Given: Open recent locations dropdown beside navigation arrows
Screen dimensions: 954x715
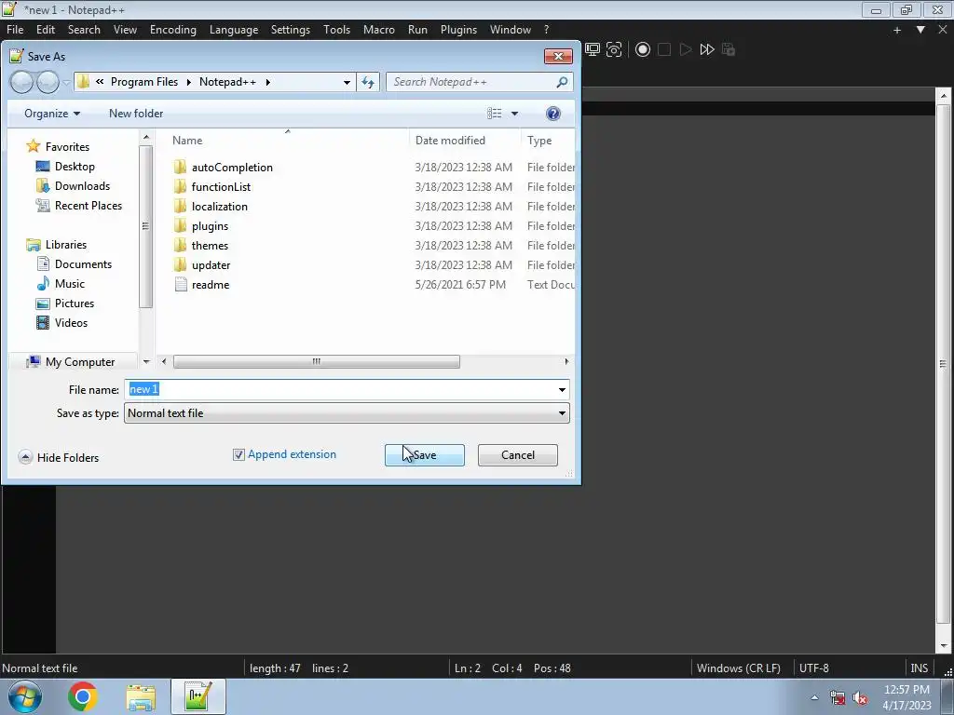Looking at the screenshot, I should pyautogui.click(x=66, y=82).
